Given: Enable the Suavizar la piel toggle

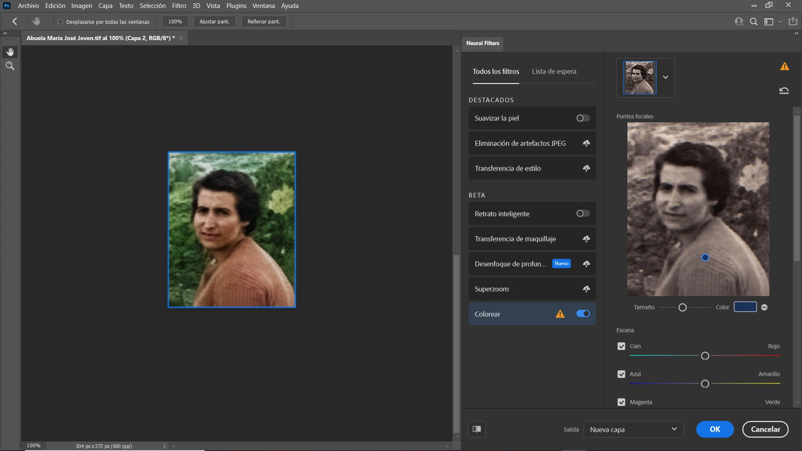Looking at the screenshot, I should 583,118.
